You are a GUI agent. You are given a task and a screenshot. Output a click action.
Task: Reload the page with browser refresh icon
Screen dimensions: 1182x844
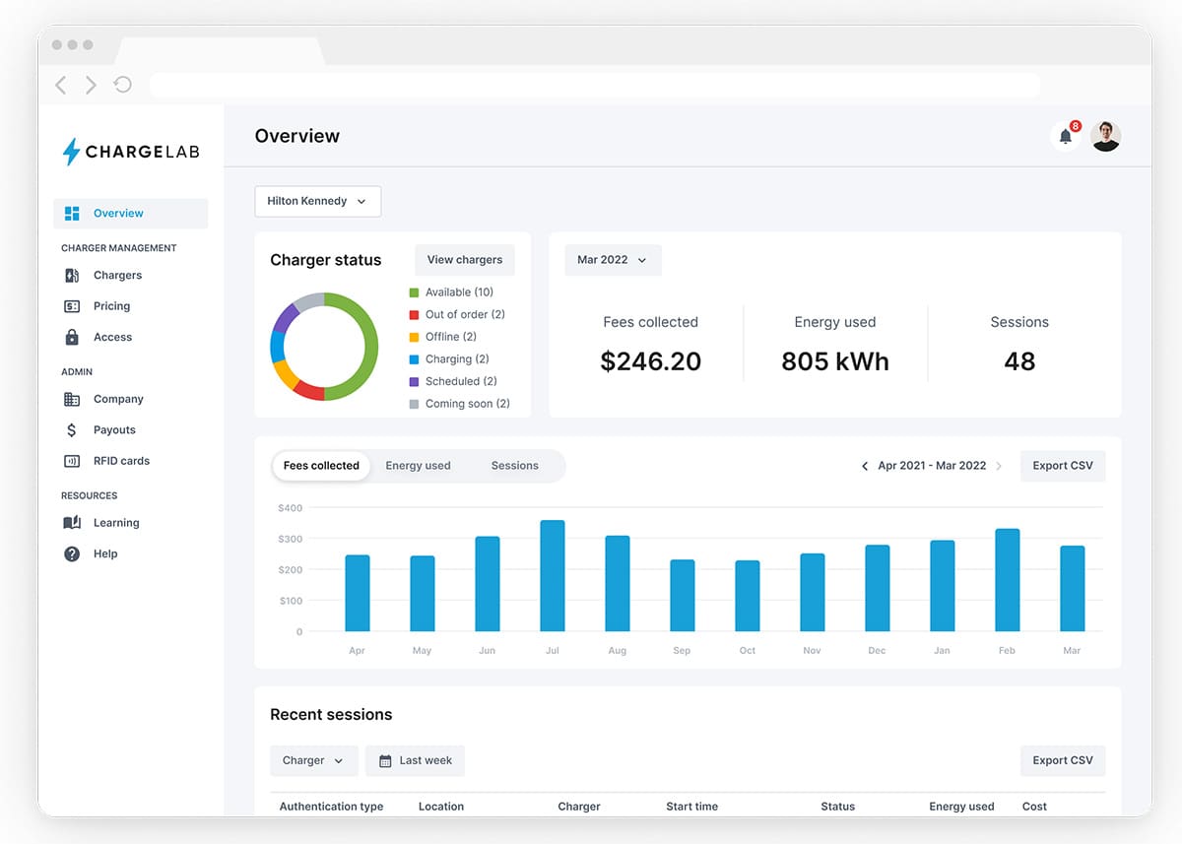pos(122,85)
